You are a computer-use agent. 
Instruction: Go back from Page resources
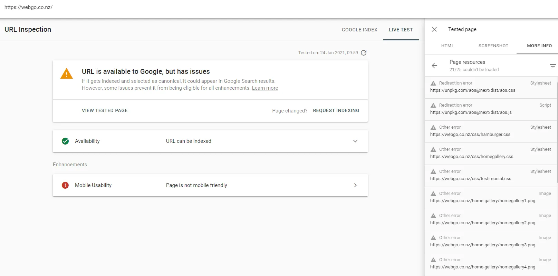click(x=434, y=66)
